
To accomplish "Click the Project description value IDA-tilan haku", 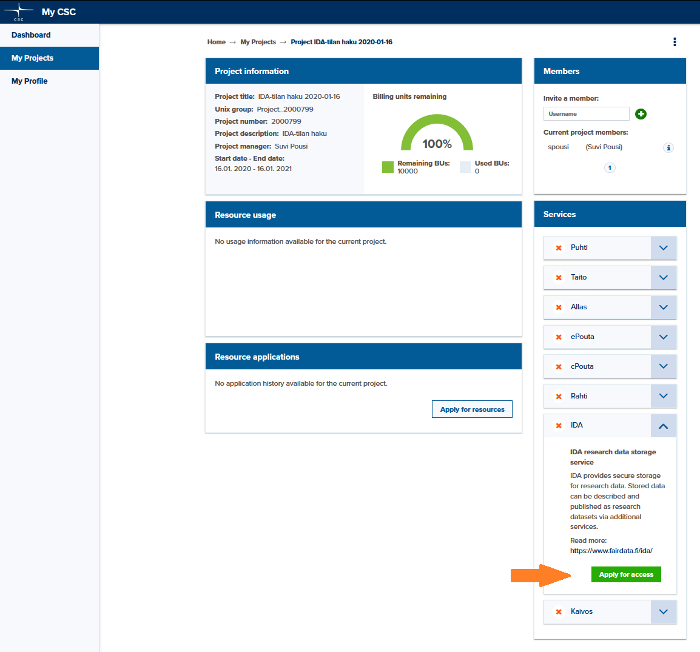I will click(x=305, y=133).
